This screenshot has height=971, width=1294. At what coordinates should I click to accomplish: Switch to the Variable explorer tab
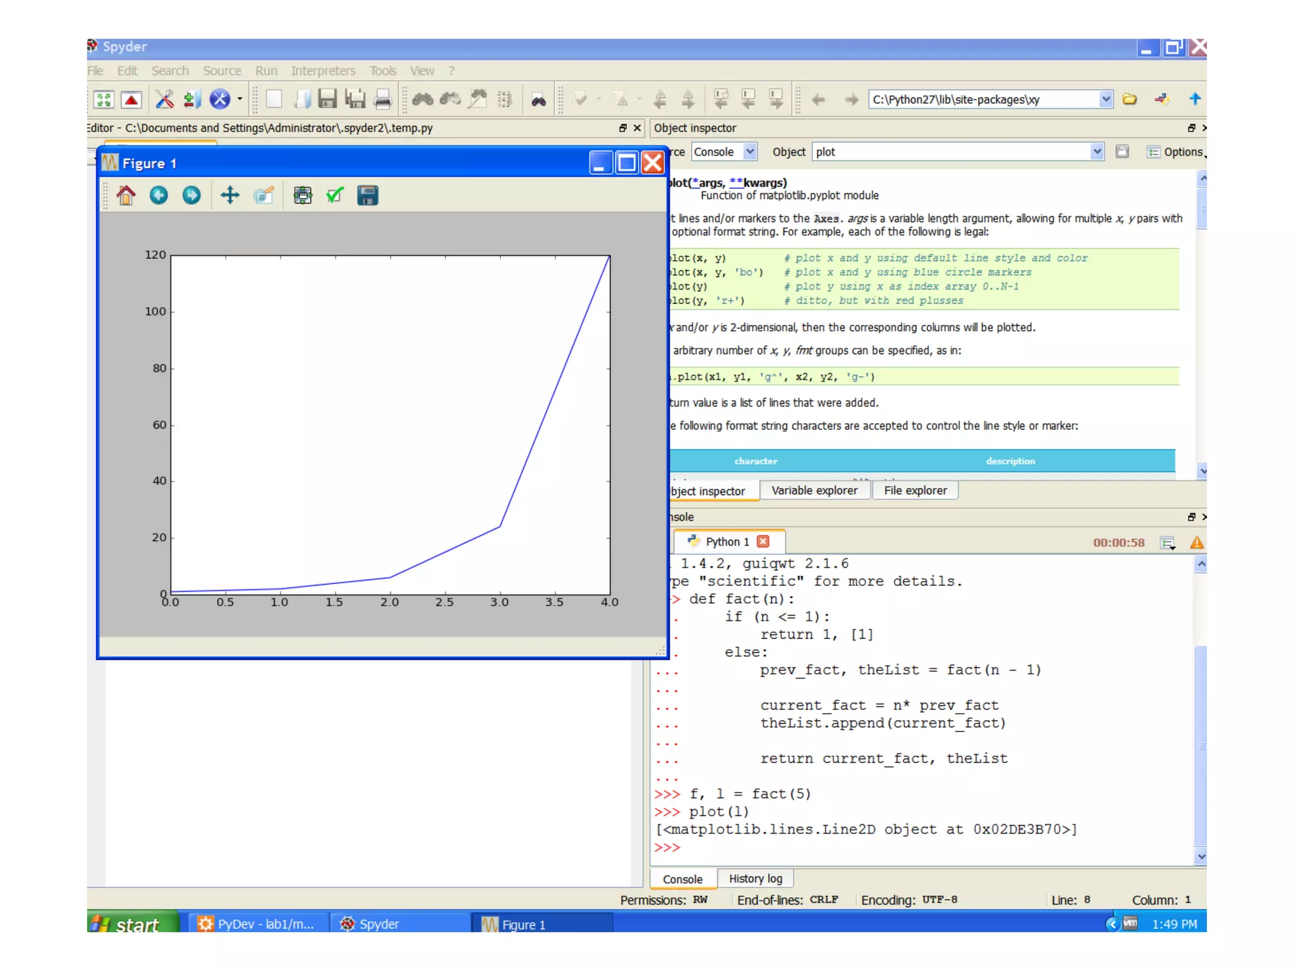pyautogui.click(x=814, y=491)
